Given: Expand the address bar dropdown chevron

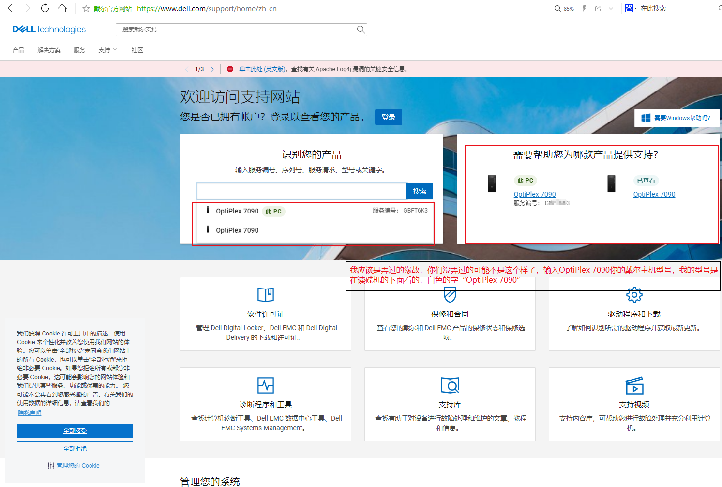Looking at the screenshot, I should pyautogui.click(x=611, y=9).
